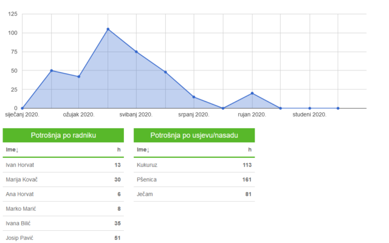Select the data point above rujan 2020.
Image resolution: width=389 pixels, height=243 pixels.
(x=252, y=93)
